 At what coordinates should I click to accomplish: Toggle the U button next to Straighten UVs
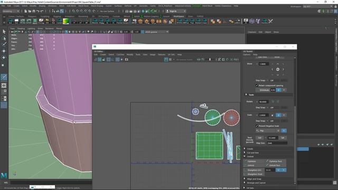(x=278, y=170)
